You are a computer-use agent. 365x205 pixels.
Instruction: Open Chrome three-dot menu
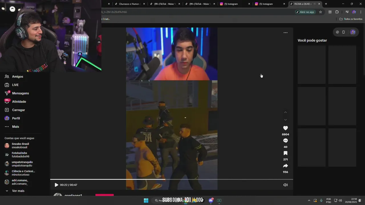[x=361, y=12]
